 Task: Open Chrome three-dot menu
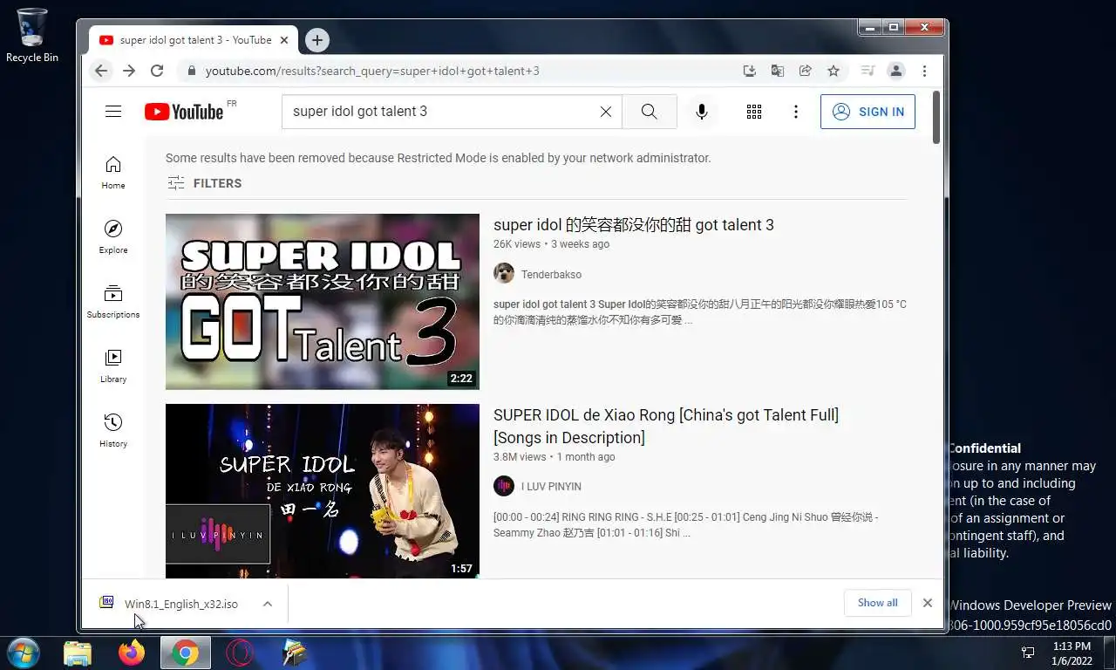coord(924,71)
